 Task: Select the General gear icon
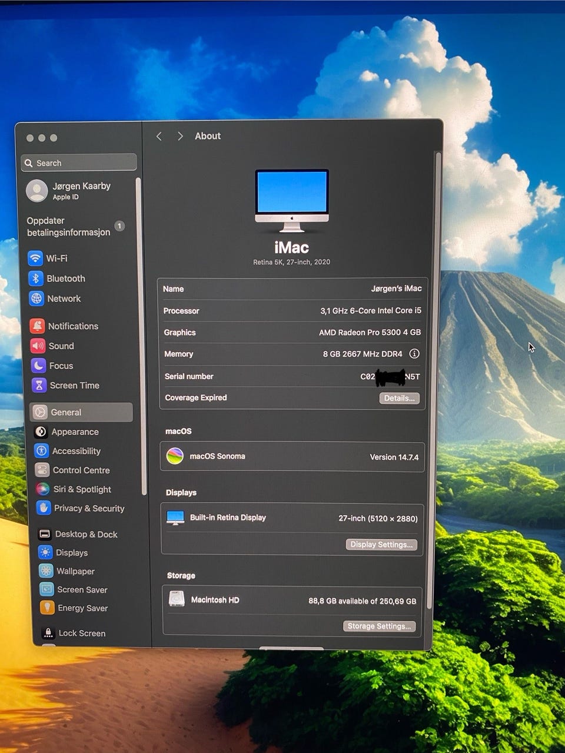tap(40, 412)
